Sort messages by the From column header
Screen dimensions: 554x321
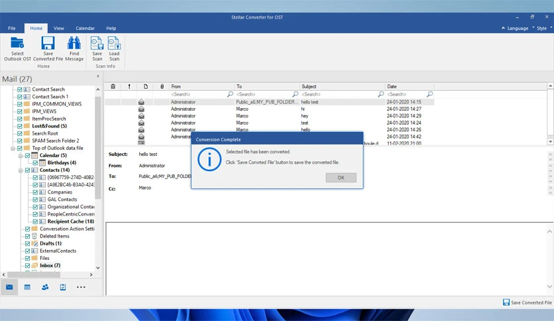coord(201,86)
